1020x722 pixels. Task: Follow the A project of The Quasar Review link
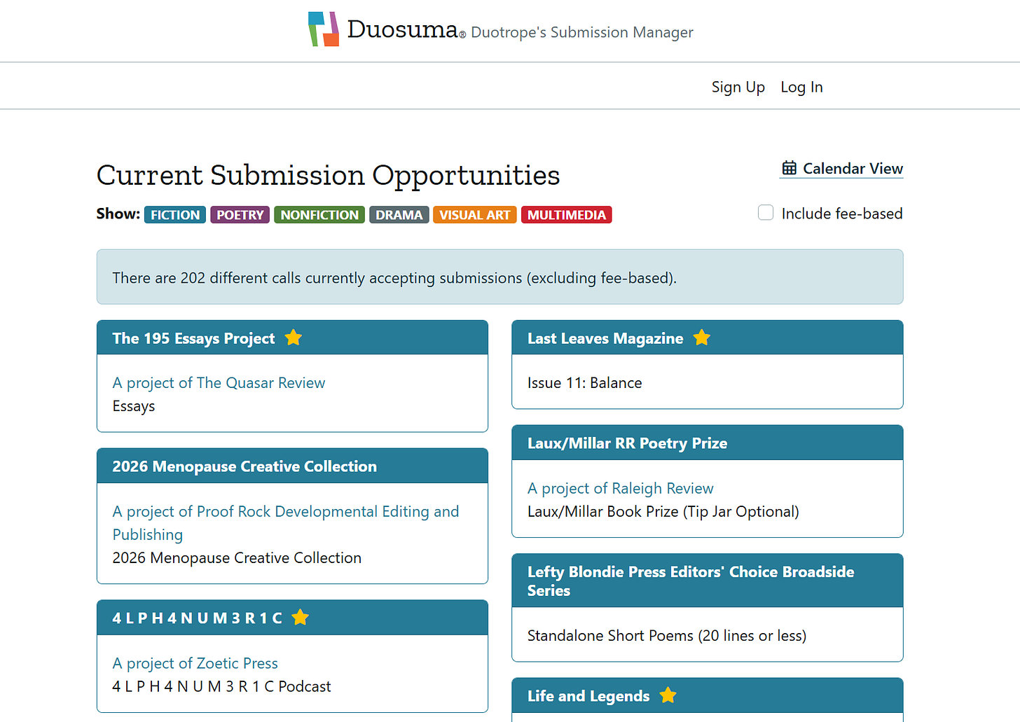(219, 383)
